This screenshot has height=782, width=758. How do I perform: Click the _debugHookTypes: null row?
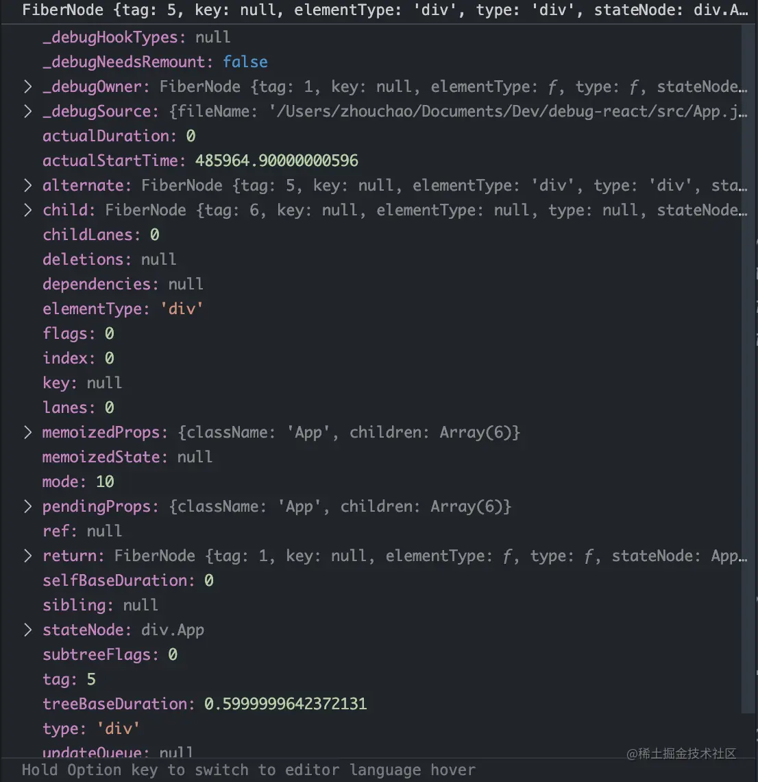point(136,38)
